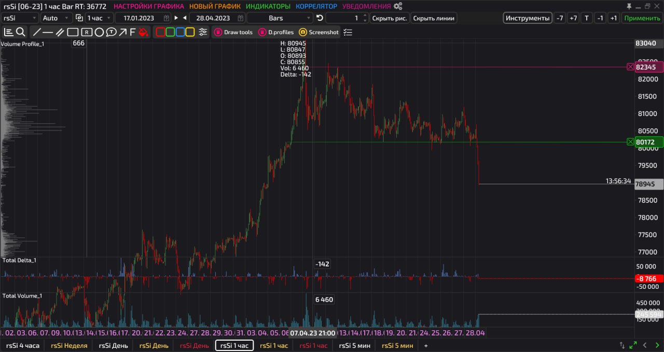Remove the 82345 price level line
Image resolution: width=664 pixels, height=352 pixels.
pos(630,67)
